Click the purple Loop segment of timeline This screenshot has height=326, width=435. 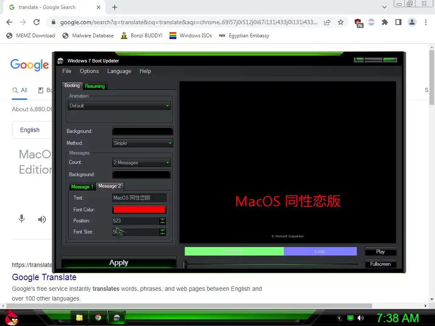320,251
